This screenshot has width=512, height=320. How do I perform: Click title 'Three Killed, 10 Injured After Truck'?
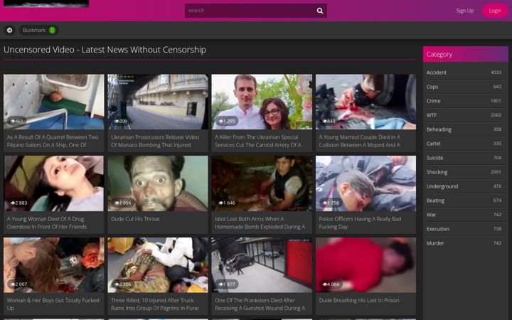152,300
